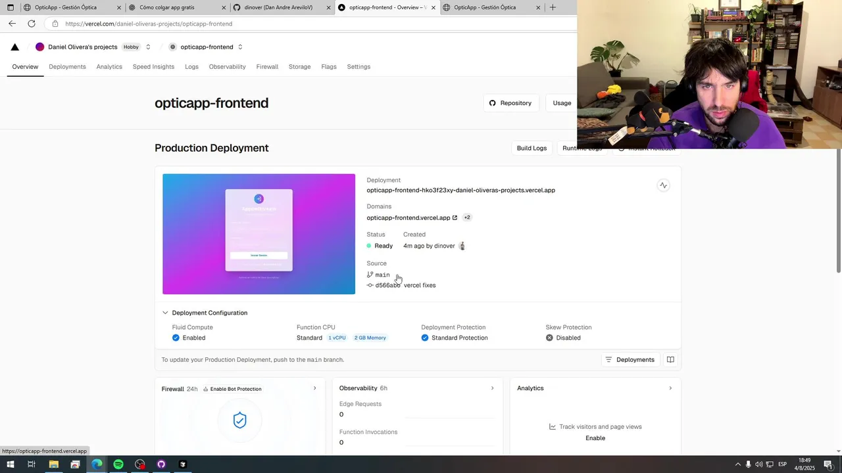Image resolution: width=842 pixels, height=473 pixels.
Task: Click Enable under Track visitors and page views
Action: click(x=595, y=438)
